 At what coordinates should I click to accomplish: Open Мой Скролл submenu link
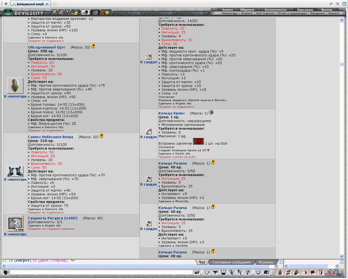point(265,13)
